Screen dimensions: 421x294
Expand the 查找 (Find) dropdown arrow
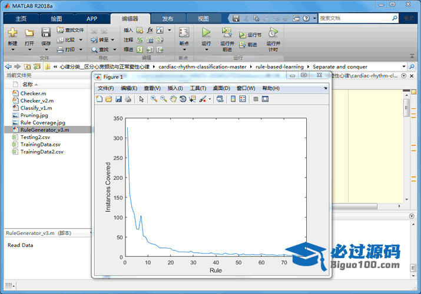coord(115,49)
